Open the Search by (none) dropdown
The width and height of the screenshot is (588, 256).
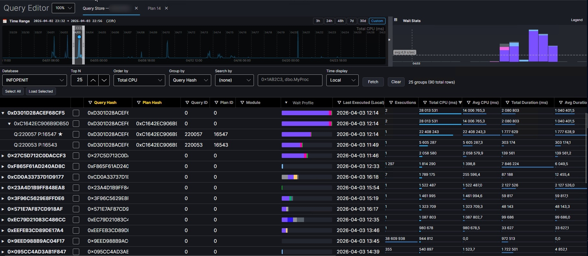click(234, 80)
